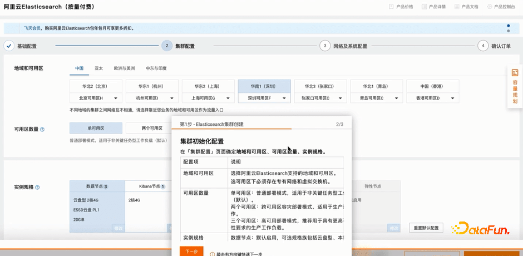Click the 配置项 table header cell
Screen dimensions: 523x256
(x=204, y=162)
